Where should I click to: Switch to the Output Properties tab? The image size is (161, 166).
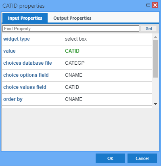(x=72, y=18)
